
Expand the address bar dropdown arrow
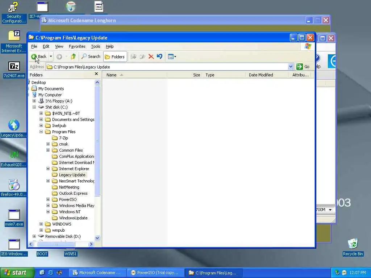coord(291,67)
